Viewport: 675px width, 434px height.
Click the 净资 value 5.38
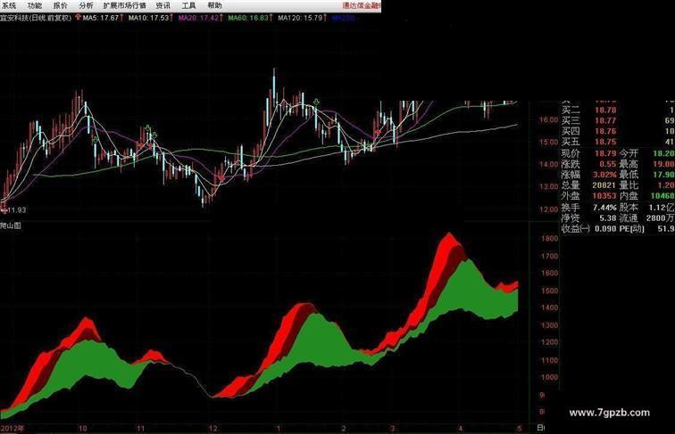[608, 217]
